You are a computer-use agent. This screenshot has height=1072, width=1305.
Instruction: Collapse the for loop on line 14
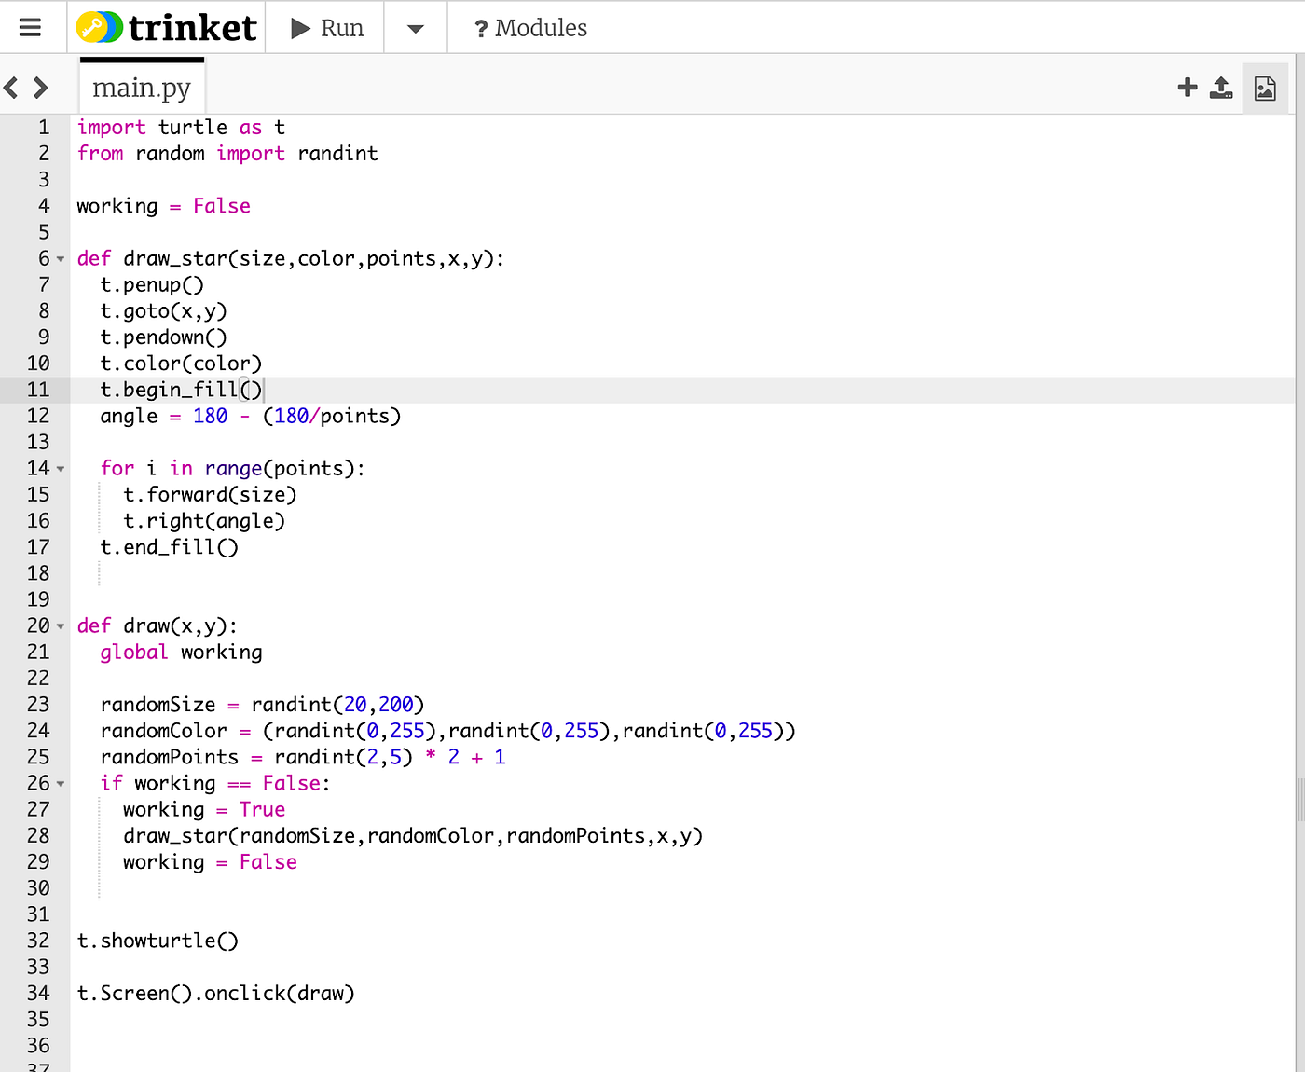[x=59, y=468]
